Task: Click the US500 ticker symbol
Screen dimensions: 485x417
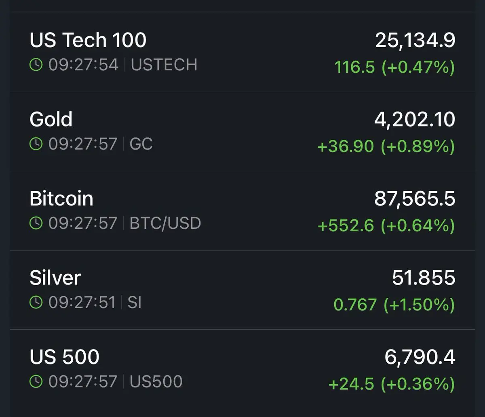Action: 156,381
